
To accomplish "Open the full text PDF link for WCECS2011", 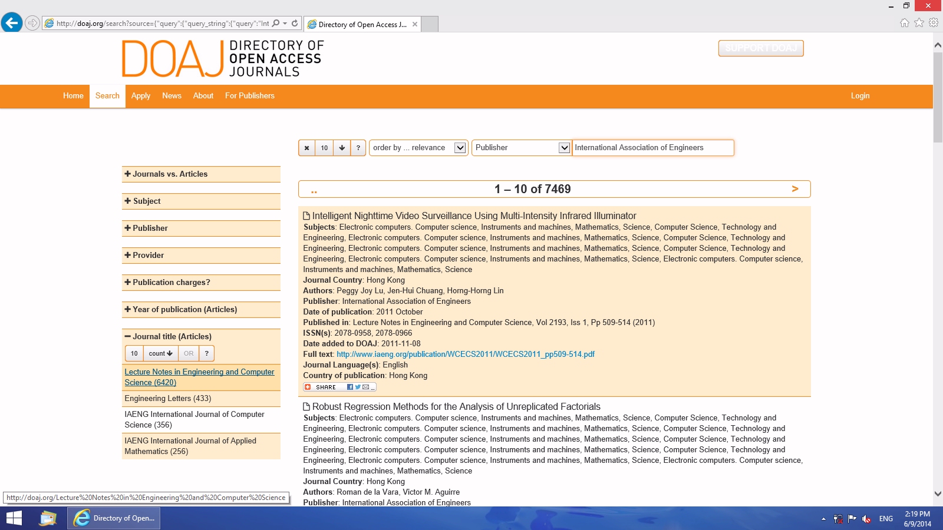I will tap(466, 355).
